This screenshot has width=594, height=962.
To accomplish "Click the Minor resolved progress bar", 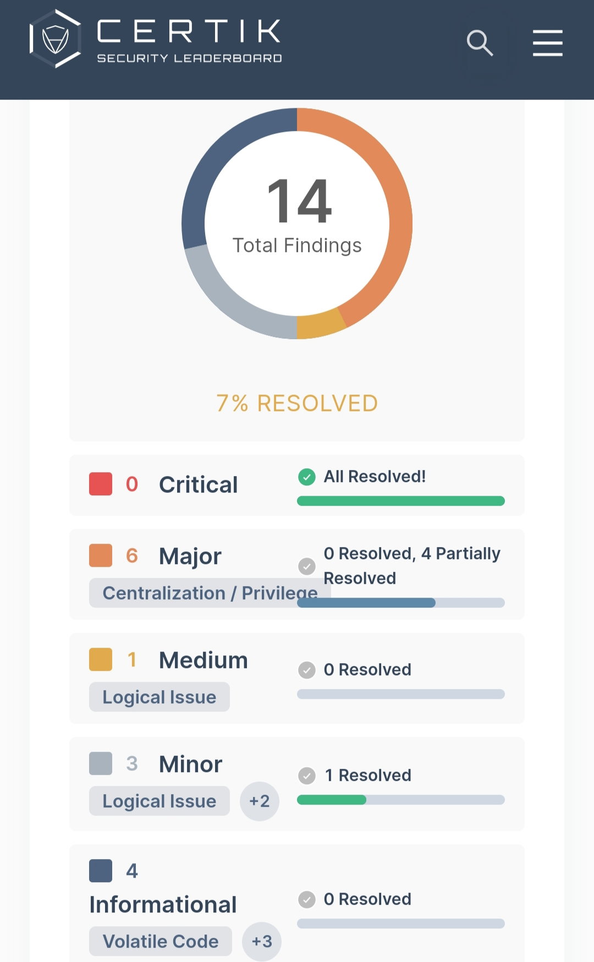I will 401,800.
